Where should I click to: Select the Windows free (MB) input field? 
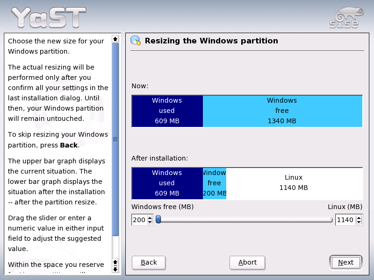pos(139,219)
